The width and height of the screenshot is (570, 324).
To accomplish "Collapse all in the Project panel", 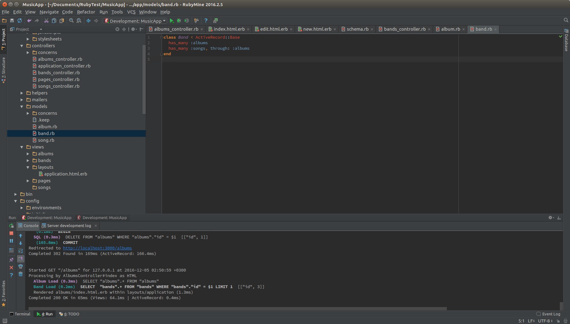I will coord(124,29).
